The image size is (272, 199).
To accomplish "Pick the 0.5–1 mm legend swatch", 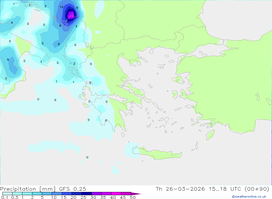I will coord(17,194).
